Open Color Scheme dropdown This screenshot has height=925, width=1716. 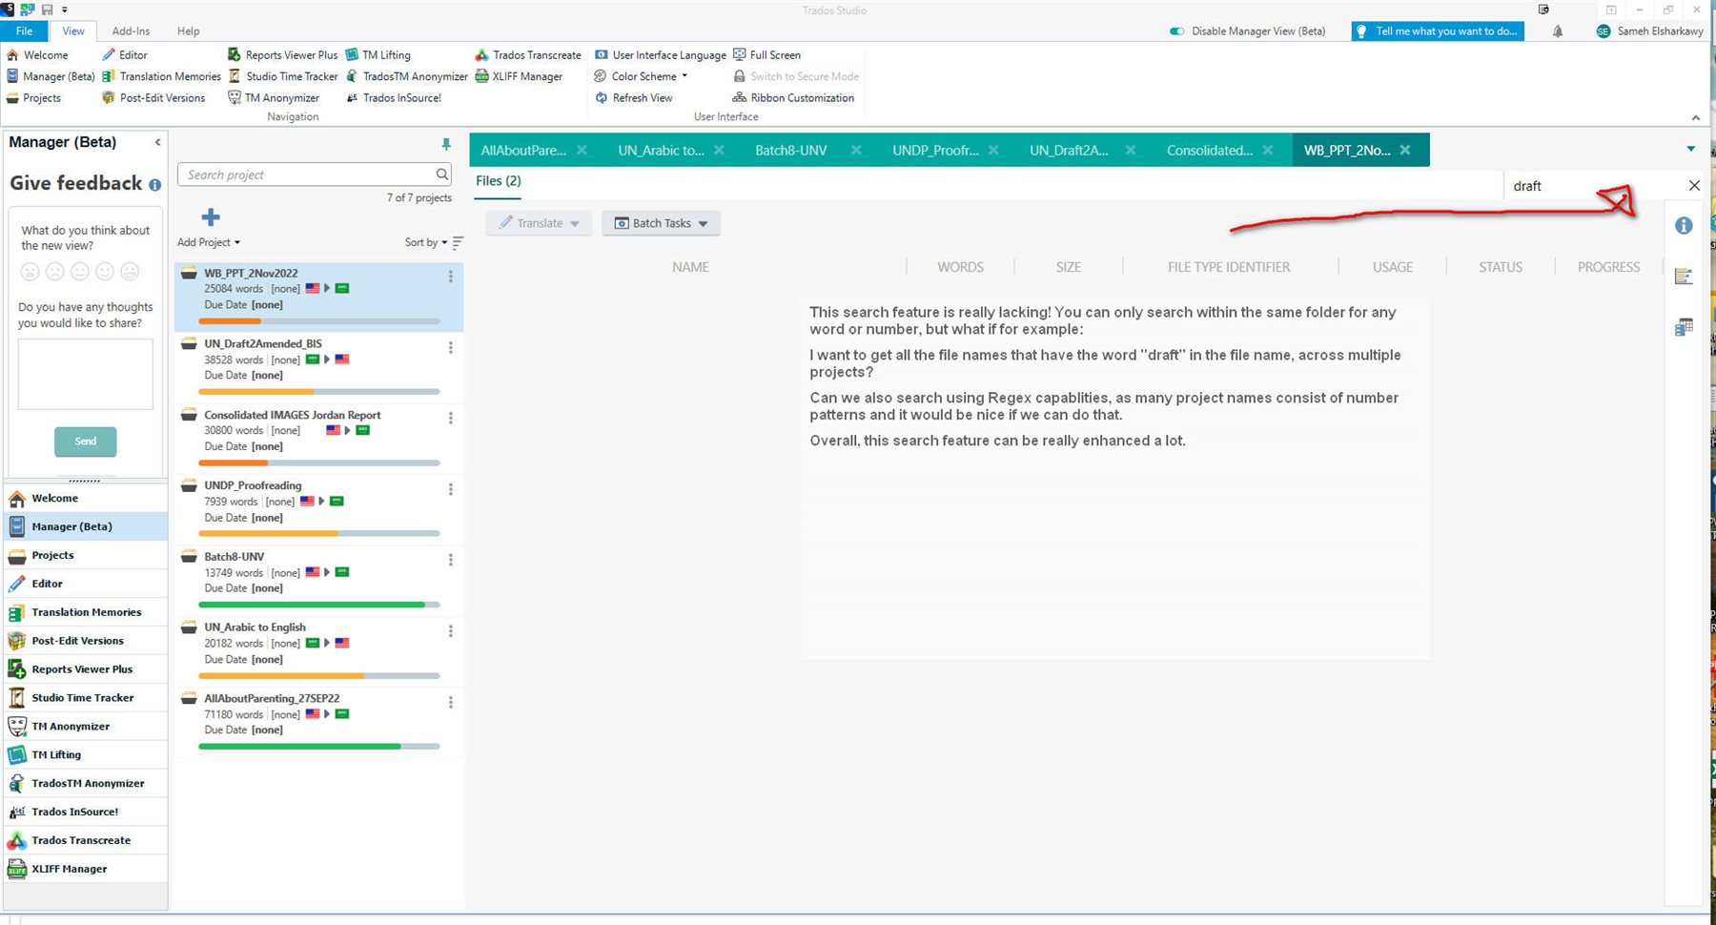[641, 76]
